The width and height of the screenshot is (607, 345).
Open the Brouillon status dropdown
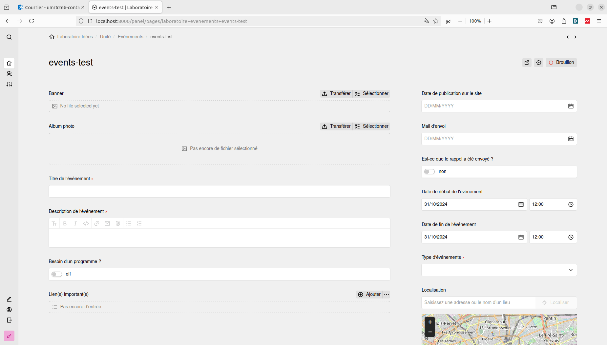point(561,63)
